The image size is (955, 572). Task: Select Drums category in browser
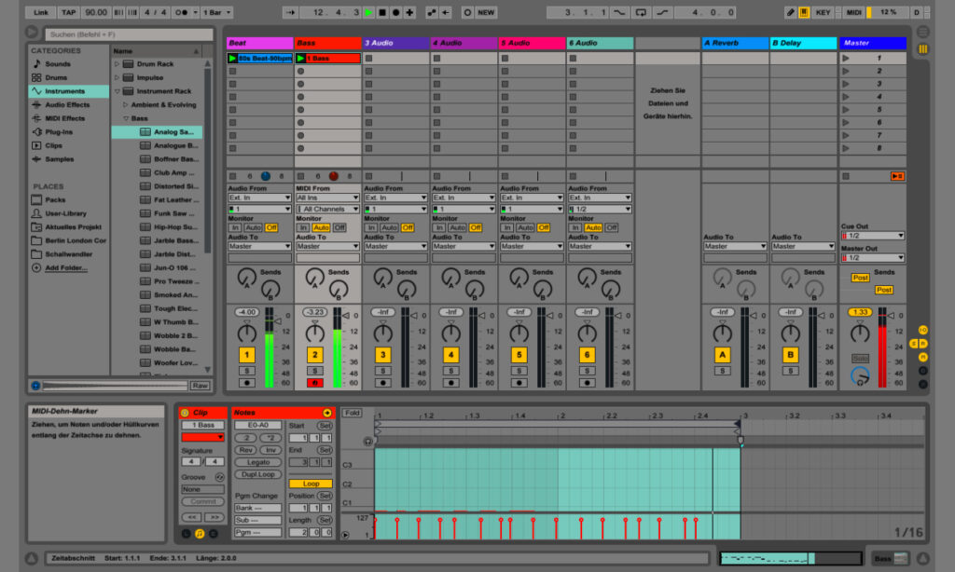coord(56,77)
